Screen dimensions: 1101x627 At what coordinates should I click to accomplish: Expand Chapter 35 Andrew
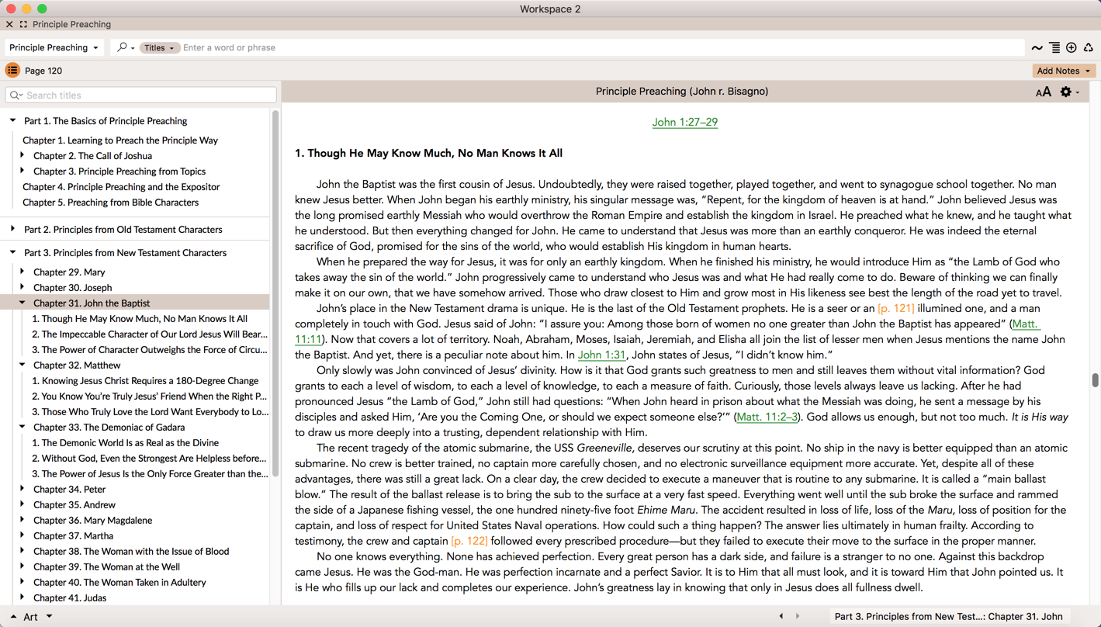pyautogui.click(x=23, y=504)
